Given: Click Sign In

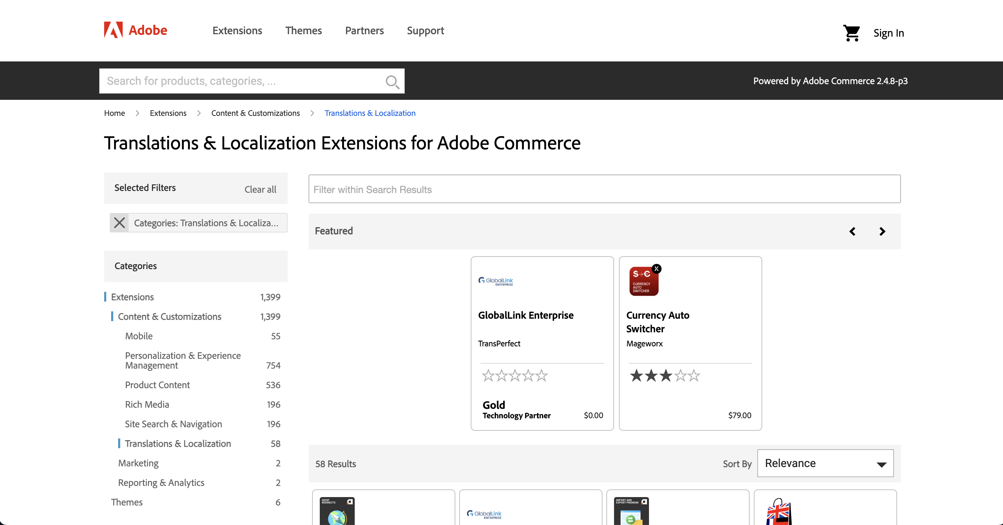Looking at the screenshot, I should click(x=888, y=33).
